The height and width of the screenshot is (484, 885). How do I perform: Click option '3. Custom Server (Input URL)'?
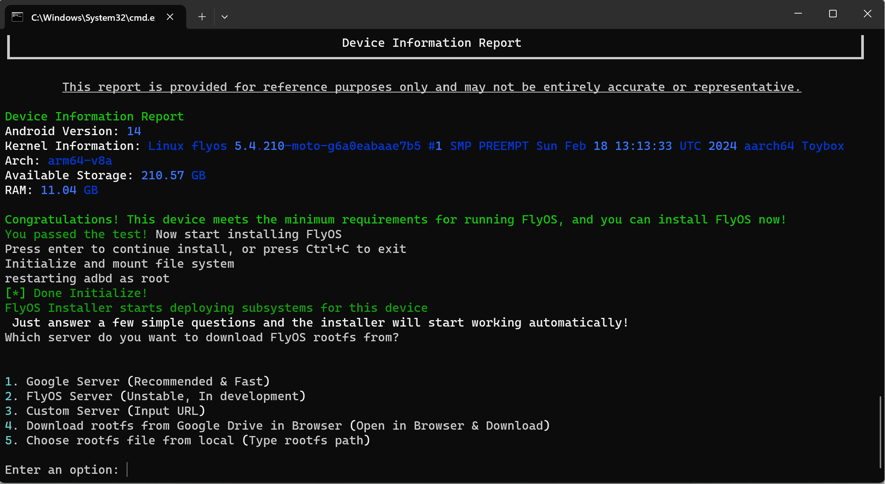(105, 411)
